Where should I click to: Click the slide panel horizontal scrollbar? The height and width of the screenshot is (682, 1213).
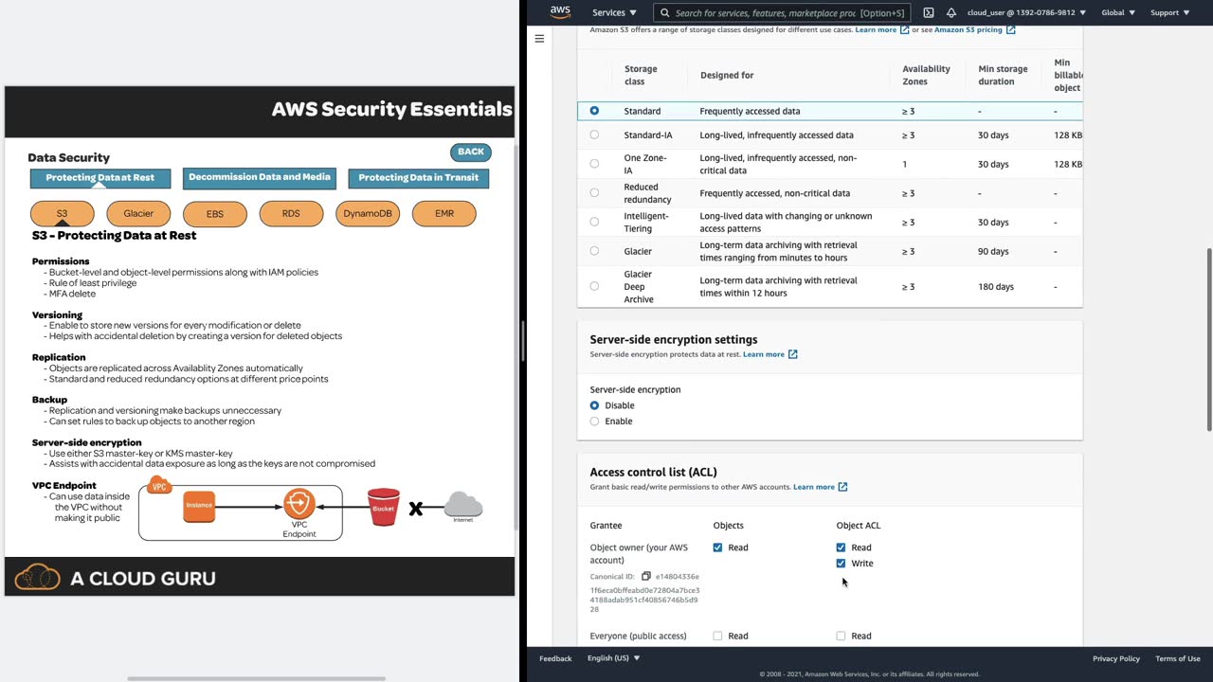click(256, 678)
